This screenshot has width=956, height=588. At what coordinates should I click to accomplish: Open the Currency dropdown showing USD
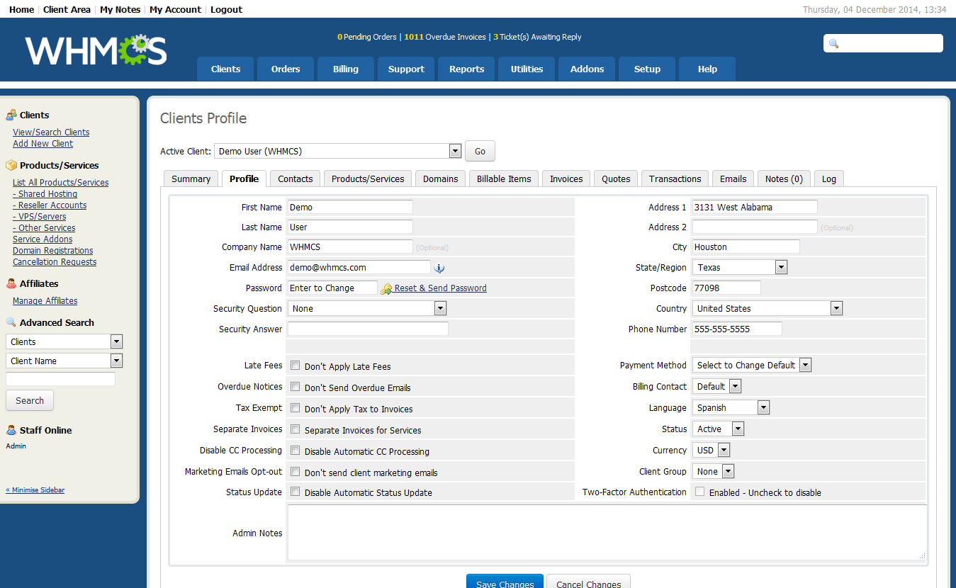click(711, 451)
